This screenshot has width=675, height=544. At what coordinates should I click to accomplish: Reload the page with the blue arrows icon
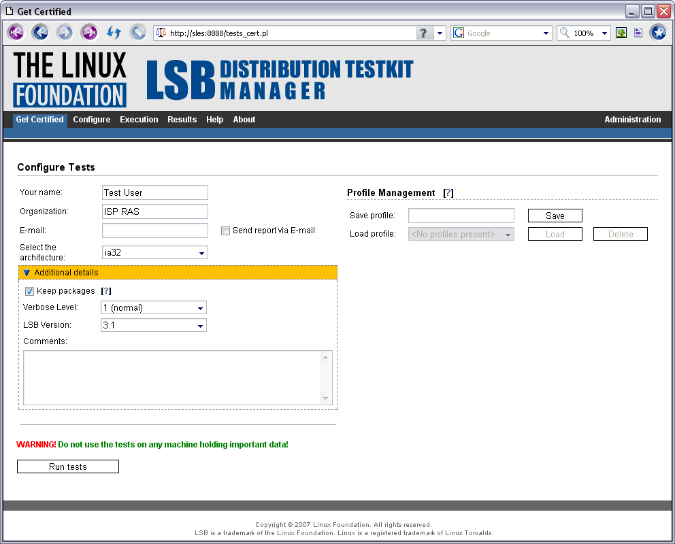click(114, 33)
